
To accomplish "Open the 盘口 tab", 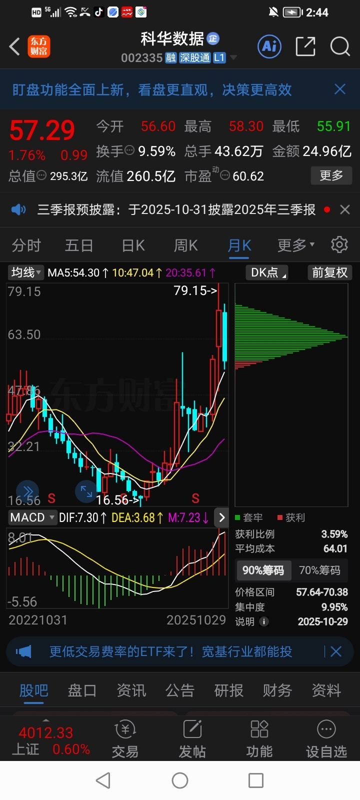I will tap(82, 690).
